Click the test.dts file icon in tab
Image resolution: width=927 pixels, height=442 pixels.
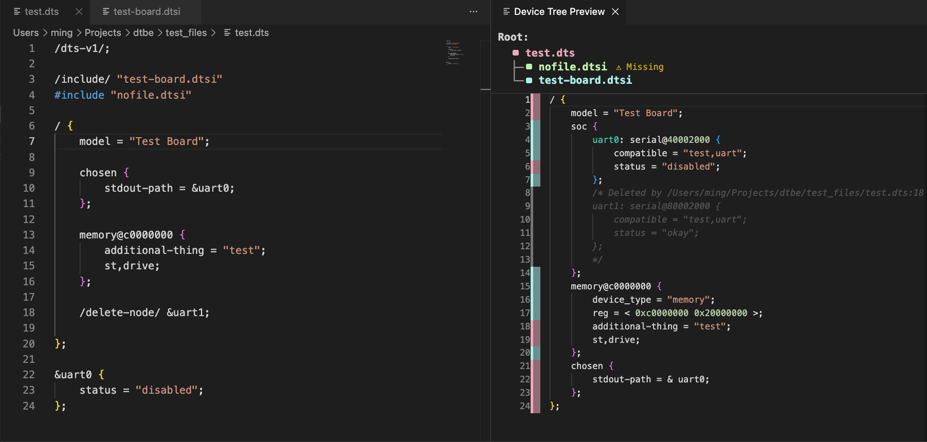click(17, 11)
